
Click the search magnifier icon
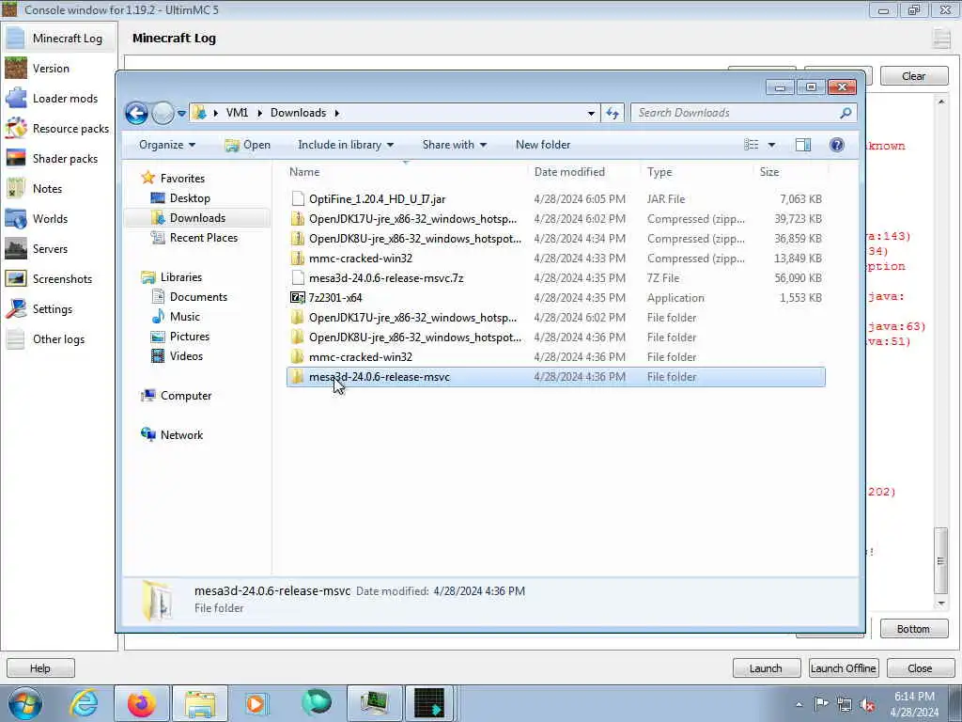click(x=846, y=113)
